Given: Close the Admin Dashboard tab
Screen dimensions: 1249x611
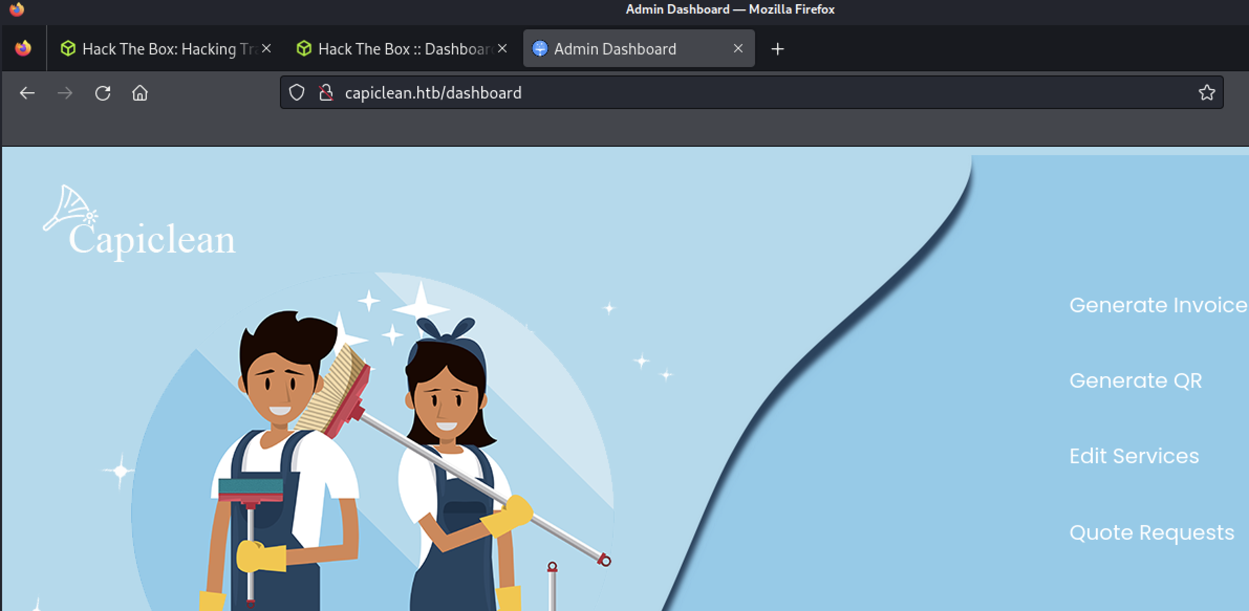Looking at the screenshot, I should 738,48.
